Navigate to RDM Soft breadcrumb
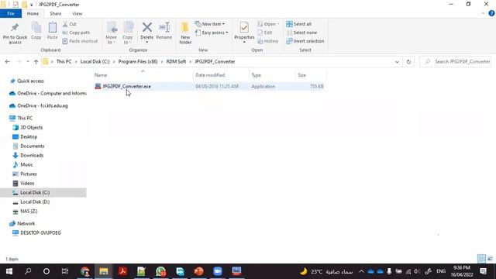This screenshot has height=279, width=496. pyautogui.click(x=176, y=62)
